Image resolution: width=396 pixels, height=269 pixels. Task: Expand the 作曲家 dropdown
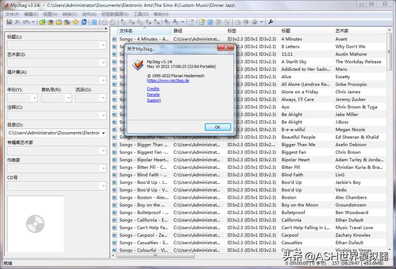click(103, 168)
